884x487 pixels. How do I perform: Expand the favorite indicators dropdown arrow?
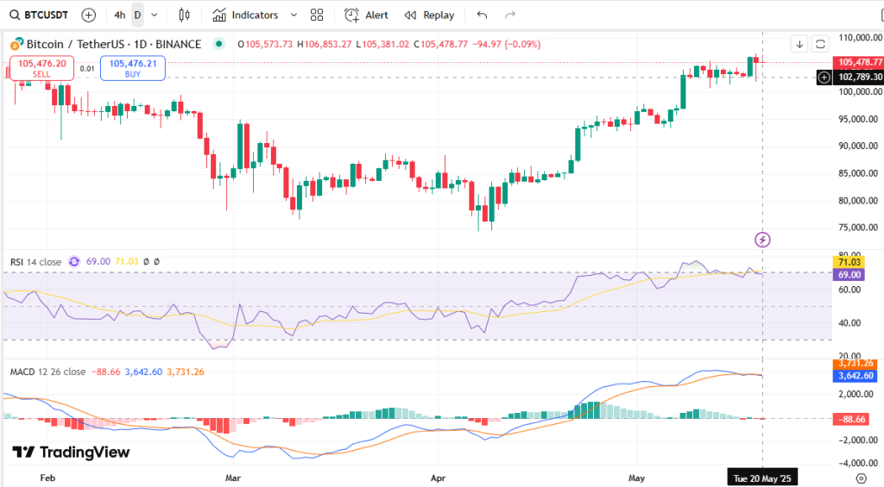click(294, 15)
